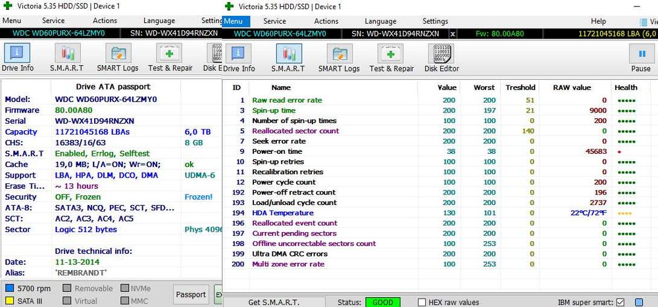
Task: Open Language in the left window menu bar
Action: pyautogui.click(x=159, y=20)
